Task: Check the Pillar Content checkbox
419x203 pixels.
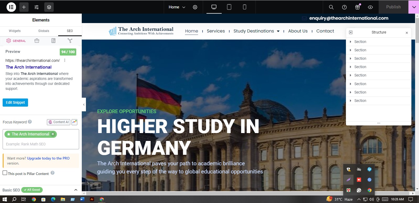Action: point(5,173)
